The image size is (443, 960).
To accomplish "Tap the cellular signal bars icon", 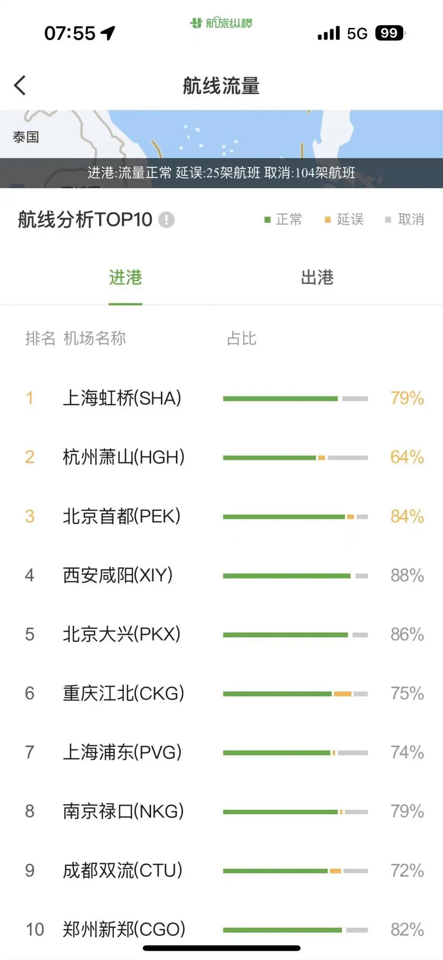I will [x=329, y=33].
